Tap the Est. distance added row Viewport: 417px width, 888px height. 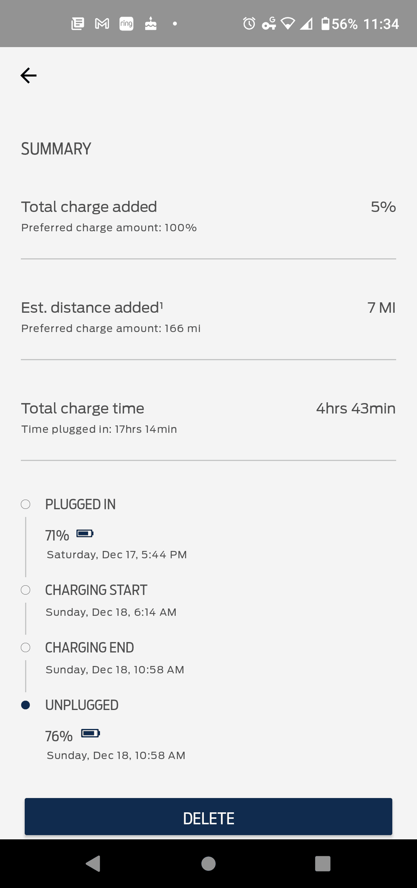208,317
